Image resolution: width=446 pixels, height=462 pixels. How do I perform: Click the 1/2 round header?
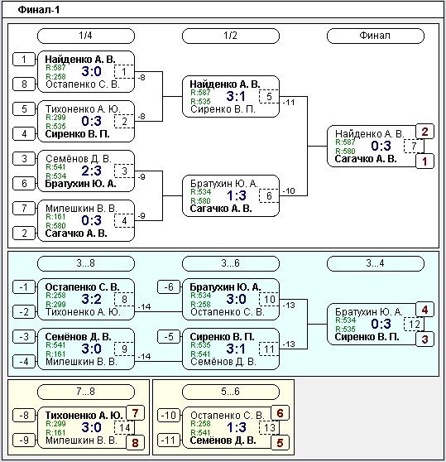(231, 36)
